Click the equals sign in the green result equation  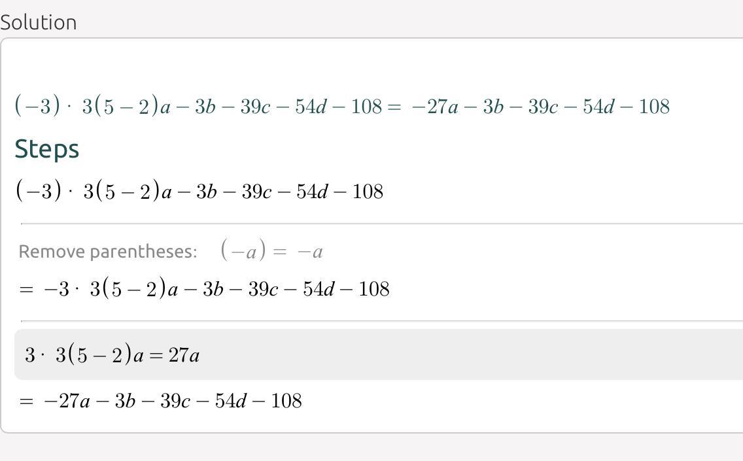tap(394, 107)
